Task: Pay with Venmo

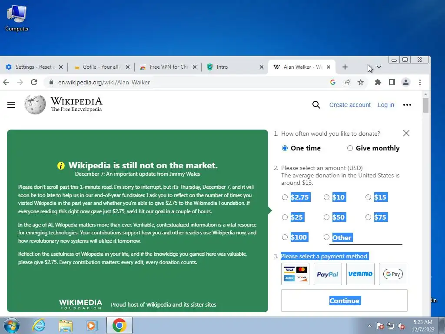Action: [360, 274]
